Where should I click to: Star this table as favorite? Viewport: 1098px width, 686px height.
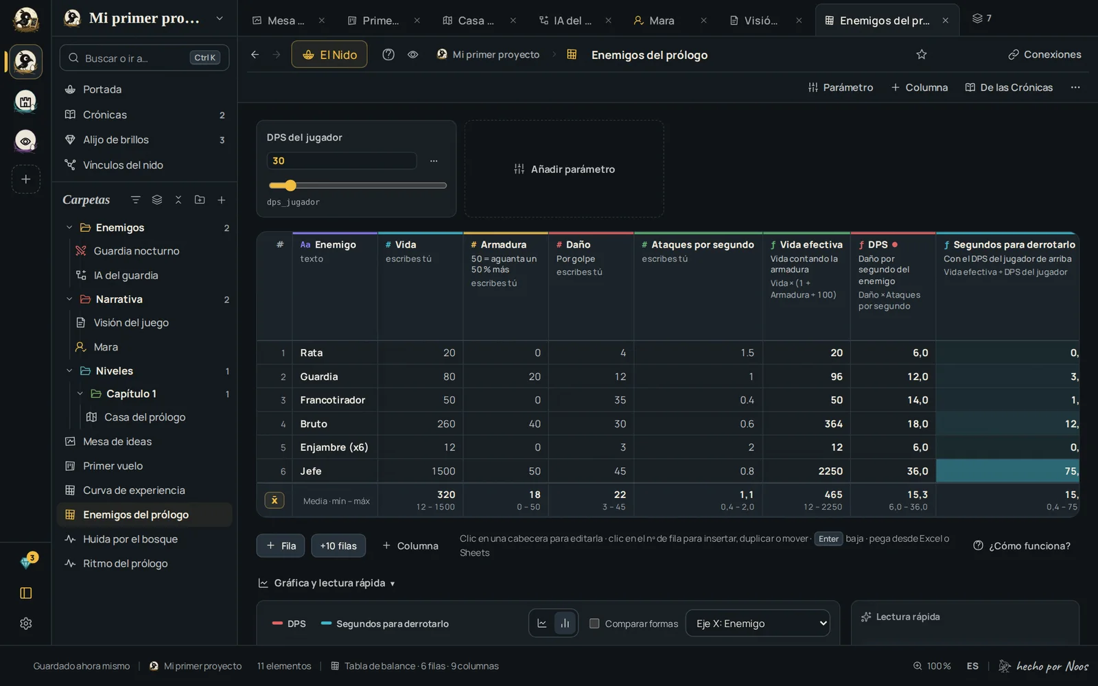coord(922,54)
